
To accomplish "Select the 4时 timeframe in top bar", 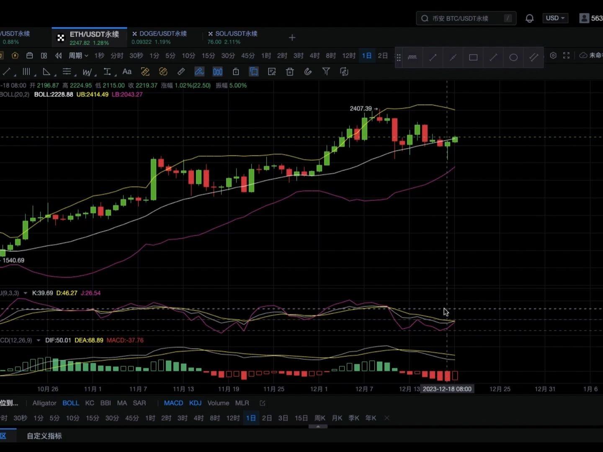I will [x=314, y=56].
